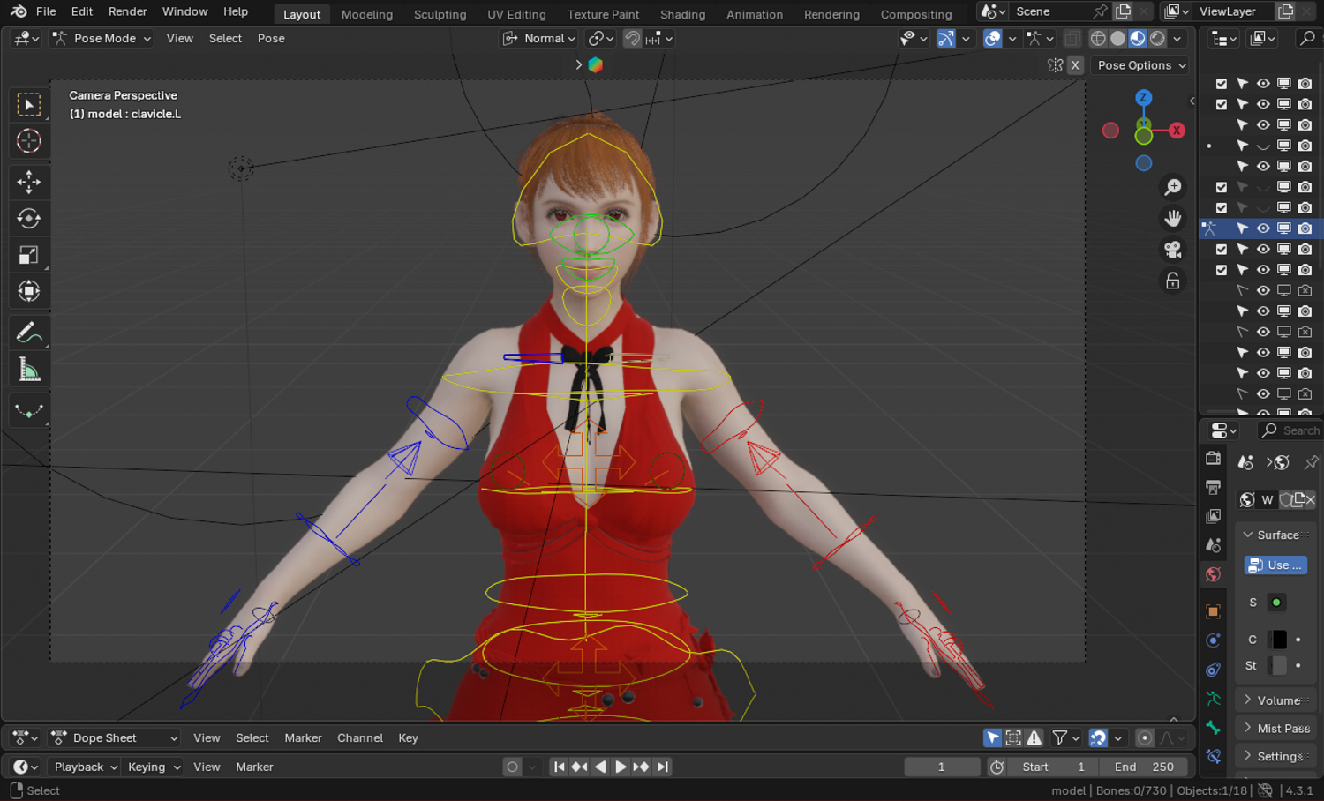Jump to the animation start frame
Screen dimensions: 1324x801
point(559,767)
